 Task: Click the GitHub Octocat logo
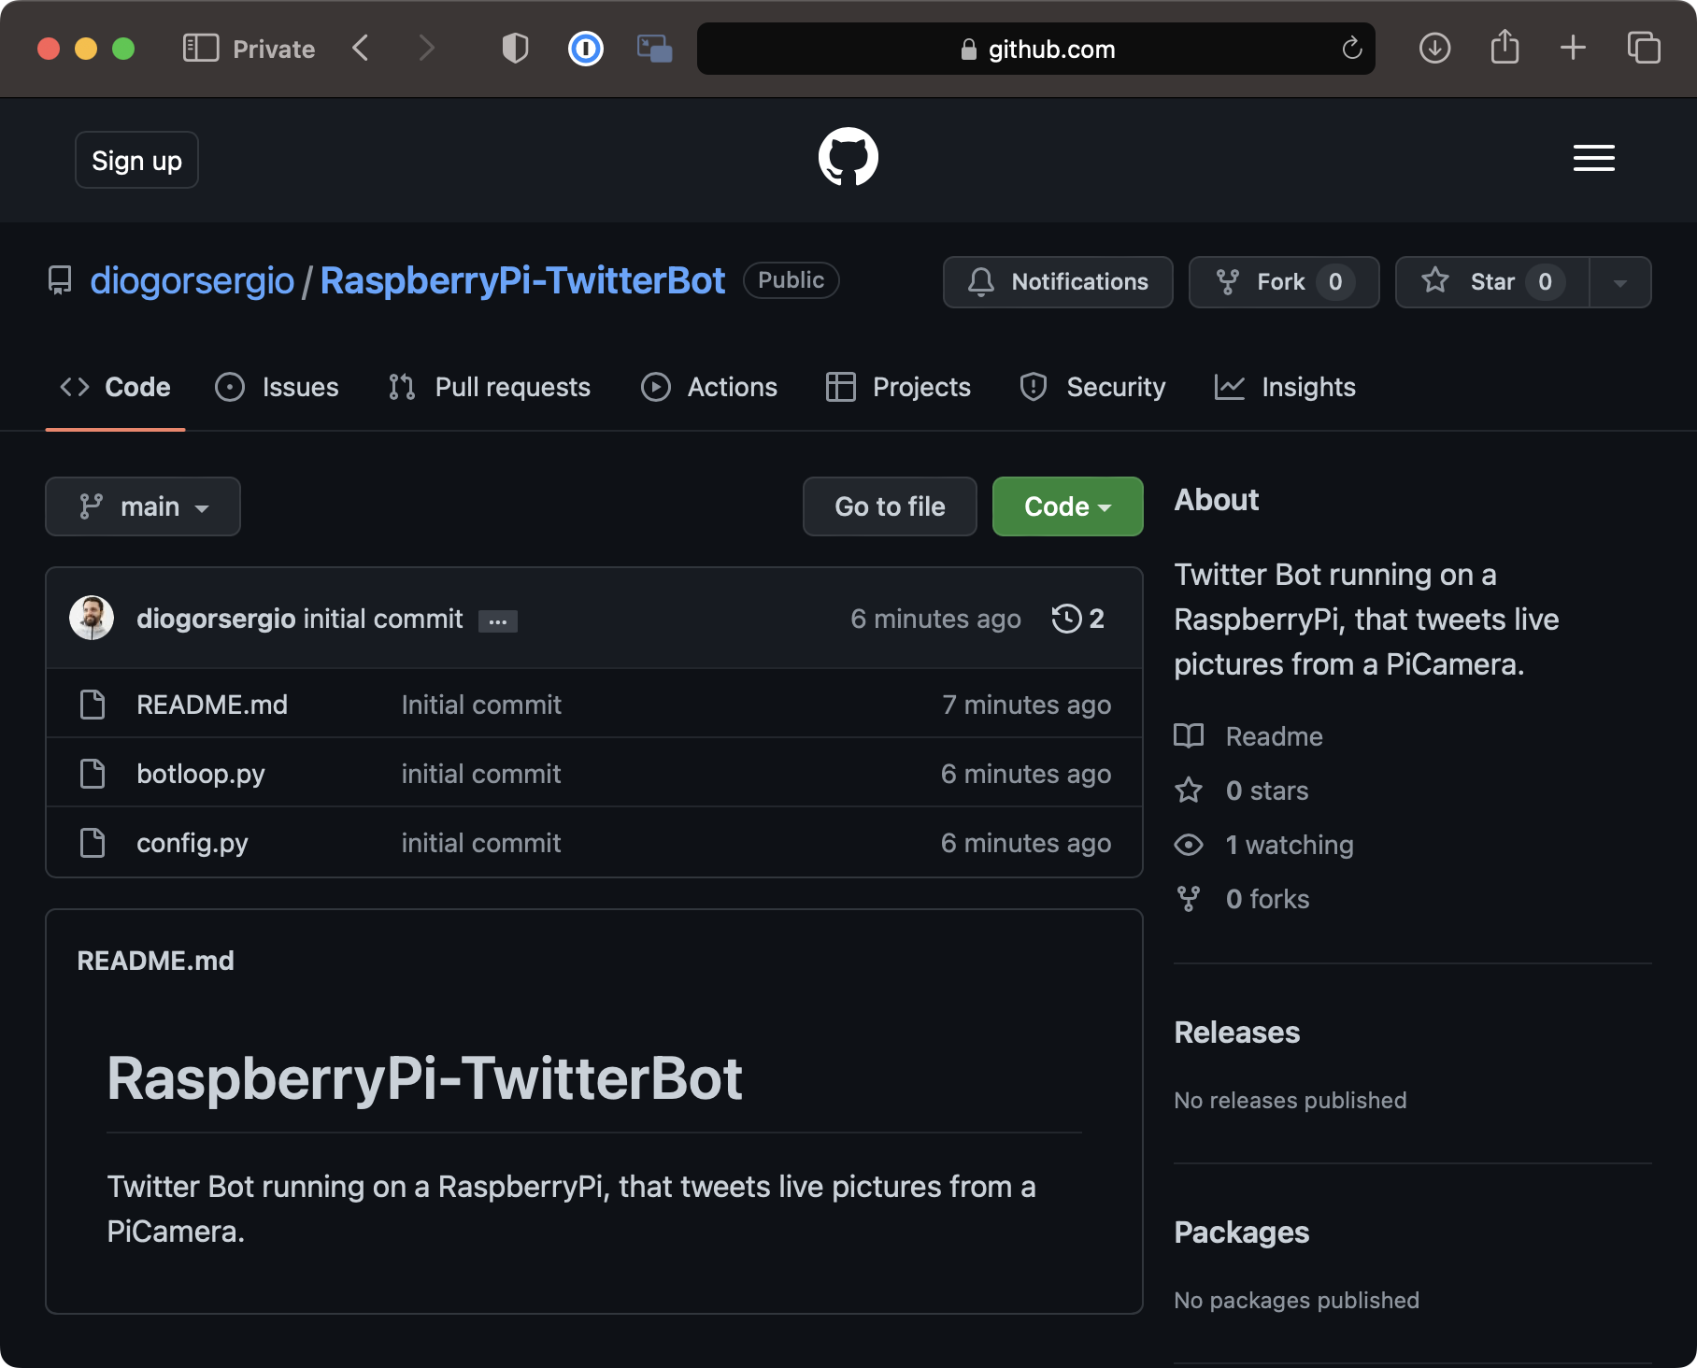click(x=848, y=157)
